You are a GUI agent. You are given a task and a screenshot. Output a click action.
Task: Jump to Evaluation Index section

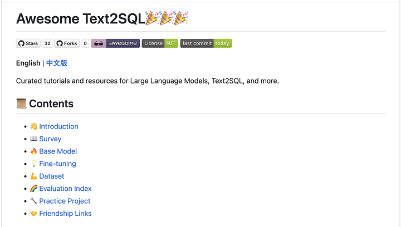click(65, 189)
